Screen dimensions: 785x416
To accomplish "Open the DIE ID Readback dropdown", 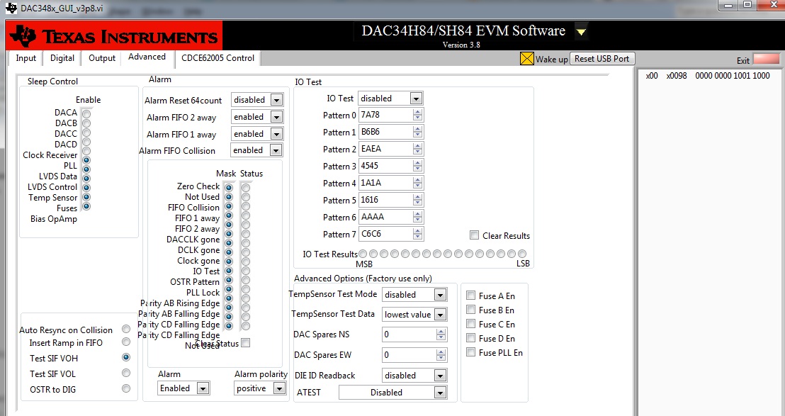I will tap(440, 376).
